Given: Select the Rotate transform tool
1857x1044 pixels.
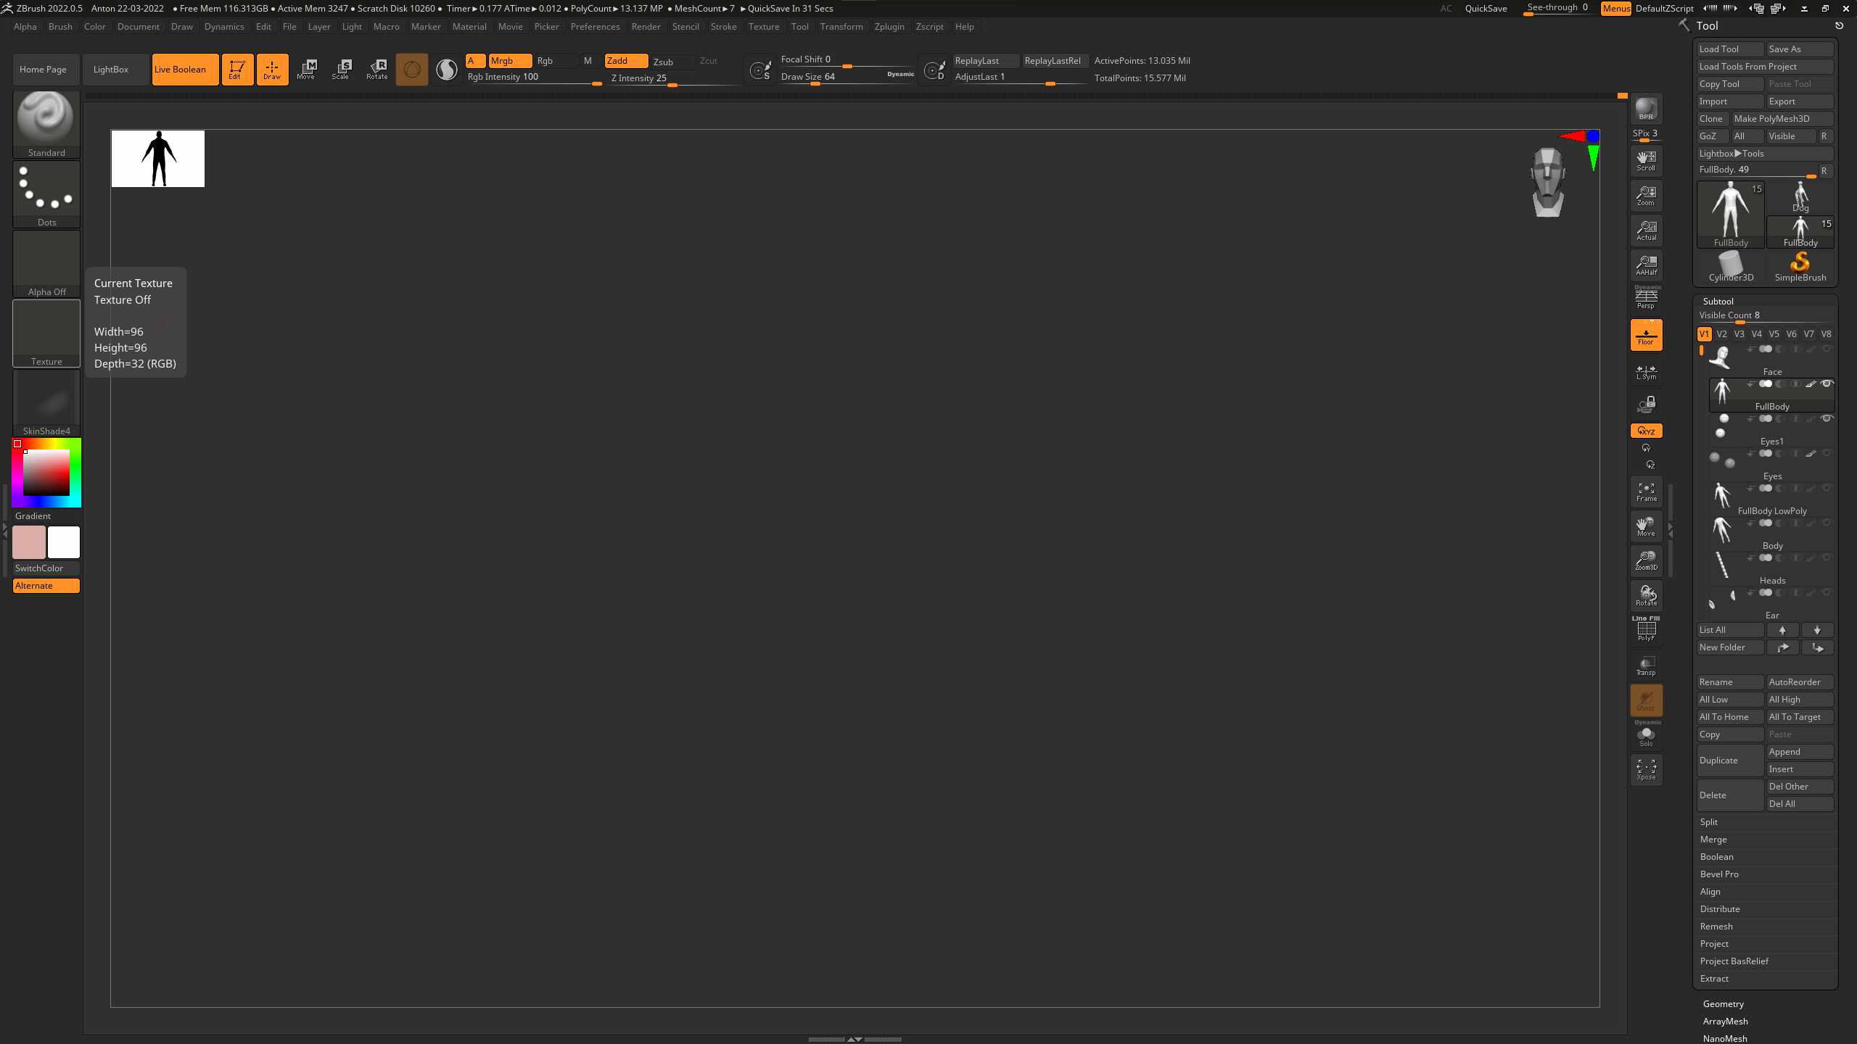Looking at the screenshot, I should (x=377, y=69).
